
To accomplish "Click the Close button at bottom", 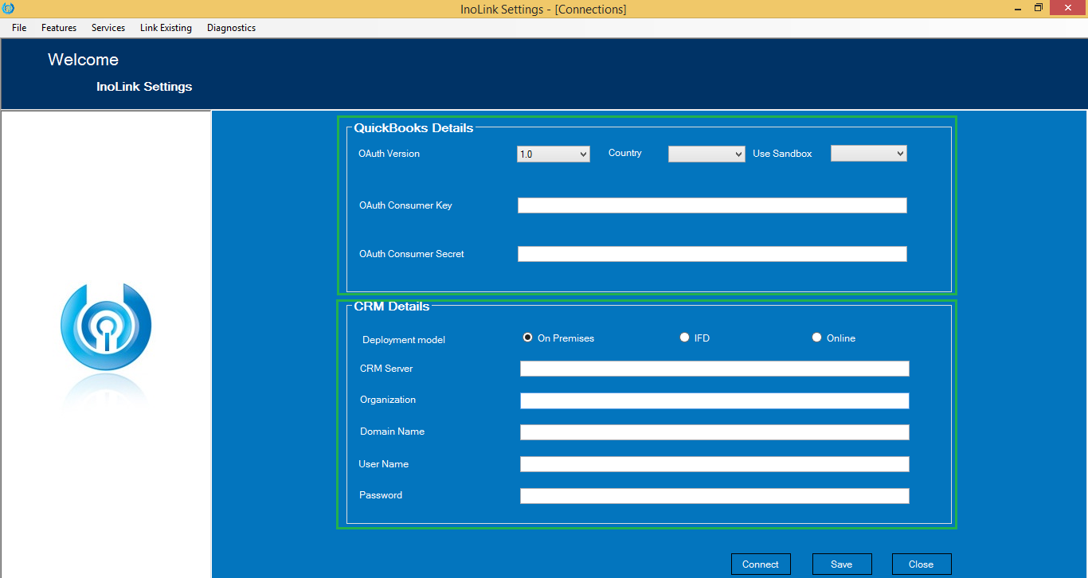I will point(922,564).
